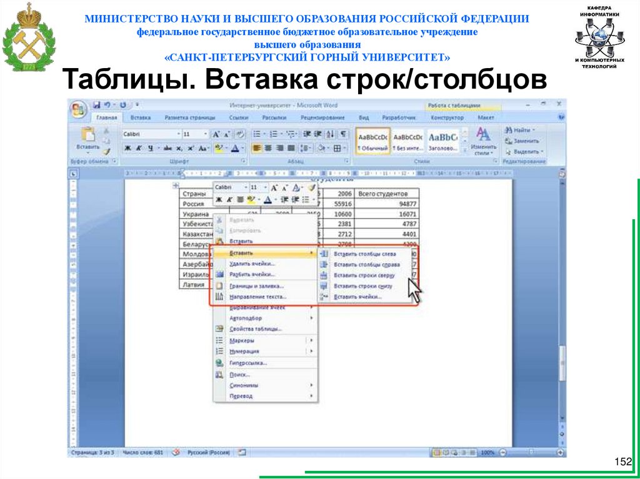
Task: Open the Office button menu
Action: 78,110
